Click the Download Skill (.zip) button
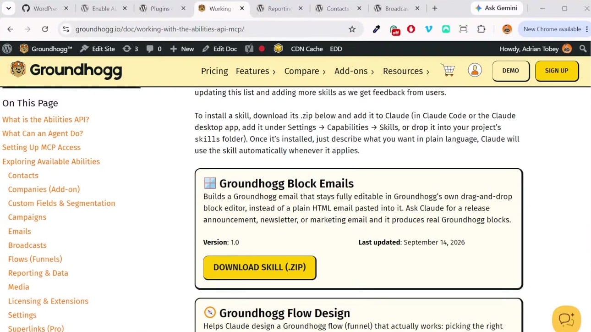The width and height of the screenshot is (591, 332). click(260, 267)
